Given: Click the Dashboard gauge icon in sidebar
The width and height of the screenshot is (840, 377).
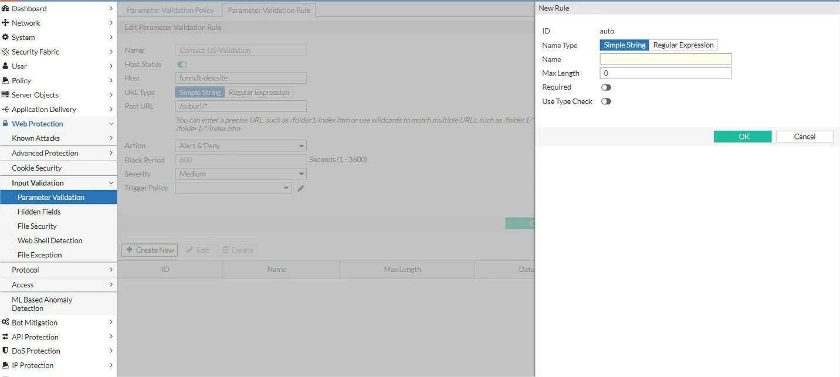Looking at the screenshot, I should [5, 8].
